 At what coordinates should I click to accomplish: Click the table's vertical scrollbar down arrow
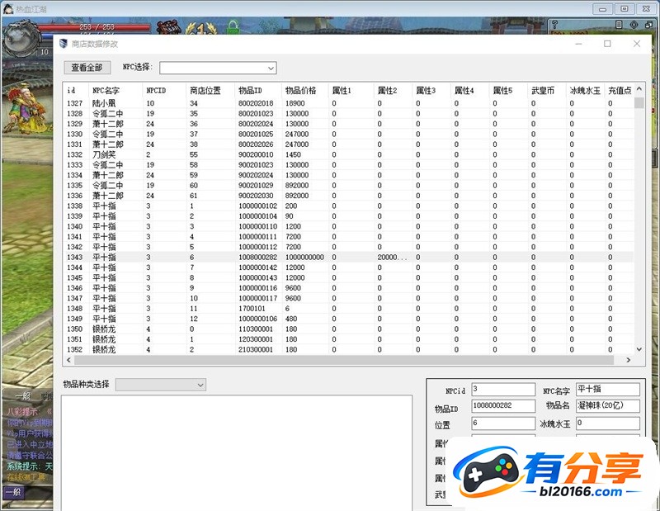point(639,349)
